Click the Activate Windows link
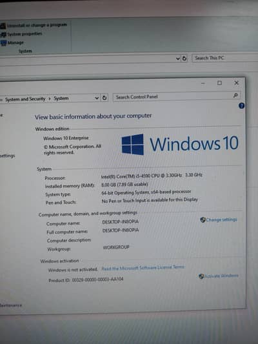 221,276
